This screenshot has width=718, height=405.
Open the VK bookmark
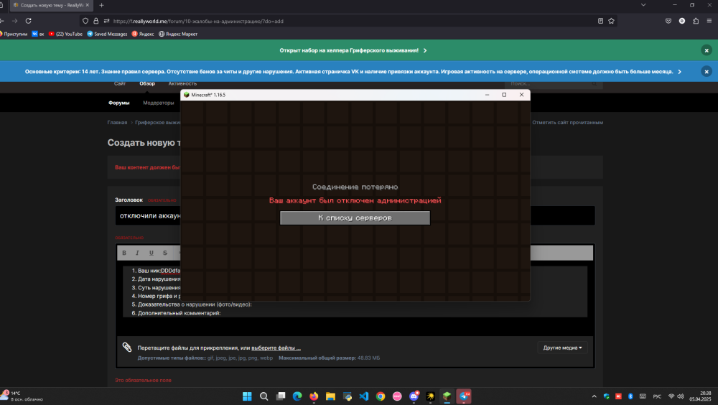[38, 34]
